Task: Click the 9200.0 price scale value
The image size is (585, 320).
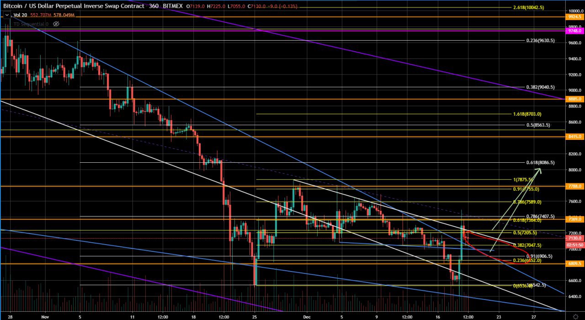Action: pyautogui.click(x=575, y=75)
